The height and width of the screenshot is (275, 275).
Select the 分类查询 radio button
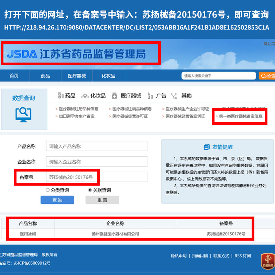47,190
